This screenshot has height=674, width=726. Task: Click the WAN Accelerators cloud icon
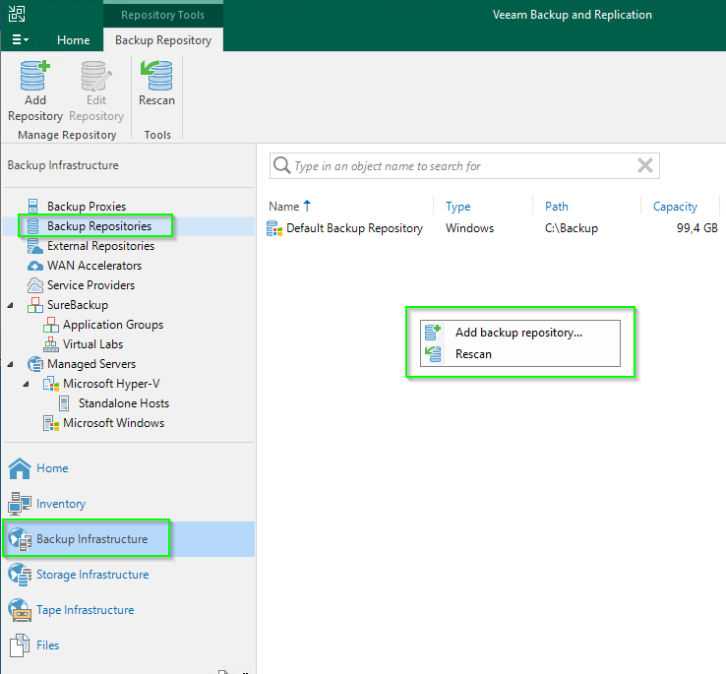pos(35,266)
